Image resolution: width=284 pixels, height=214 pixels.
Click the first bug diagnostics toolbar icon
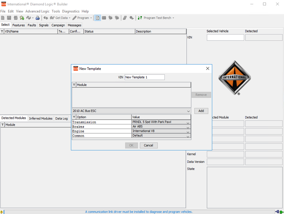point(110,18)
